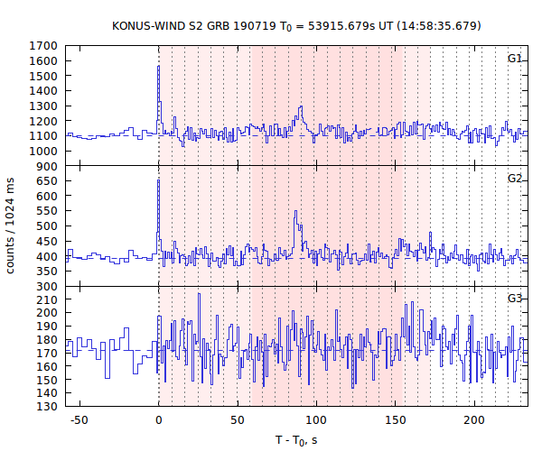Click the 130 y-axis tick label
The height and width of the screenshot is (451, 542).
coord(47,406)
